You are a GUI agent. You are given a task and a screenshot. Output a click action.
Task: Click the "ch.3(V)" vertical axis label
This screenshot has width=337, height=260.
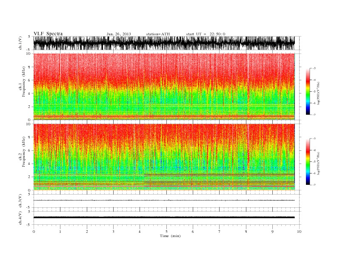coord(20,201)
